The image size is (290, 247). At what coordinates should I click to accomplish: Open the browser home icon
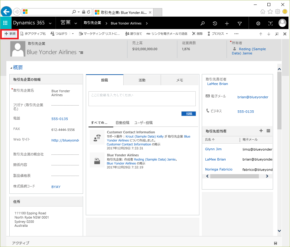point(263,12)
